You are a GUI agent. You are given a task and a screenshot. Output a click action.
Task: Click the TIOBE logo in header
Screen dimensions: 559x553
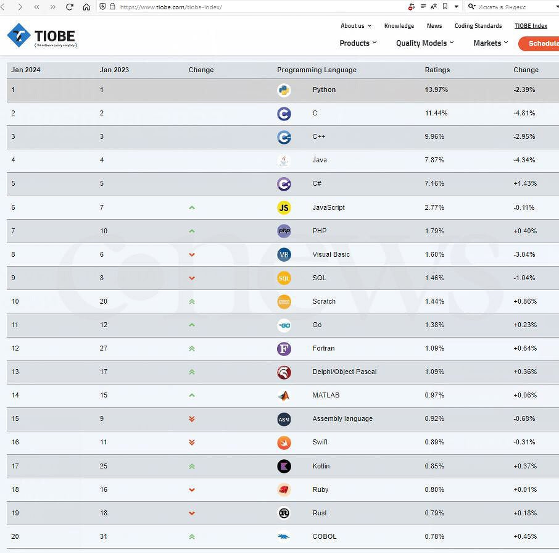coord(42,36)
